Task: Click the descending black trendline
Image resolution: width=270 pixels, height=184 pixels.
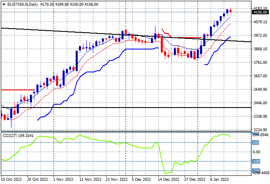Action: [126, 35]
